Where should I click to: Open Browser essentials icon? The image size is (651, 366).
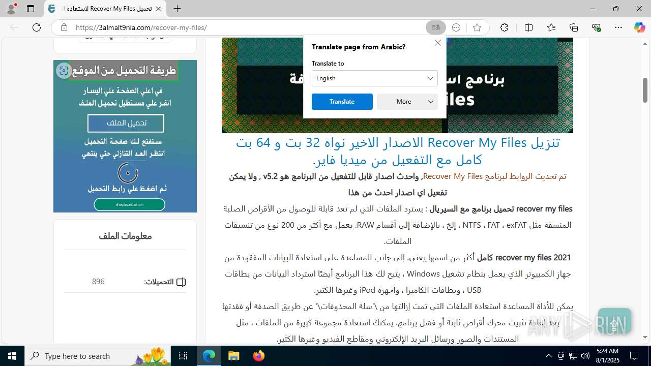click(x=597, y=27)
